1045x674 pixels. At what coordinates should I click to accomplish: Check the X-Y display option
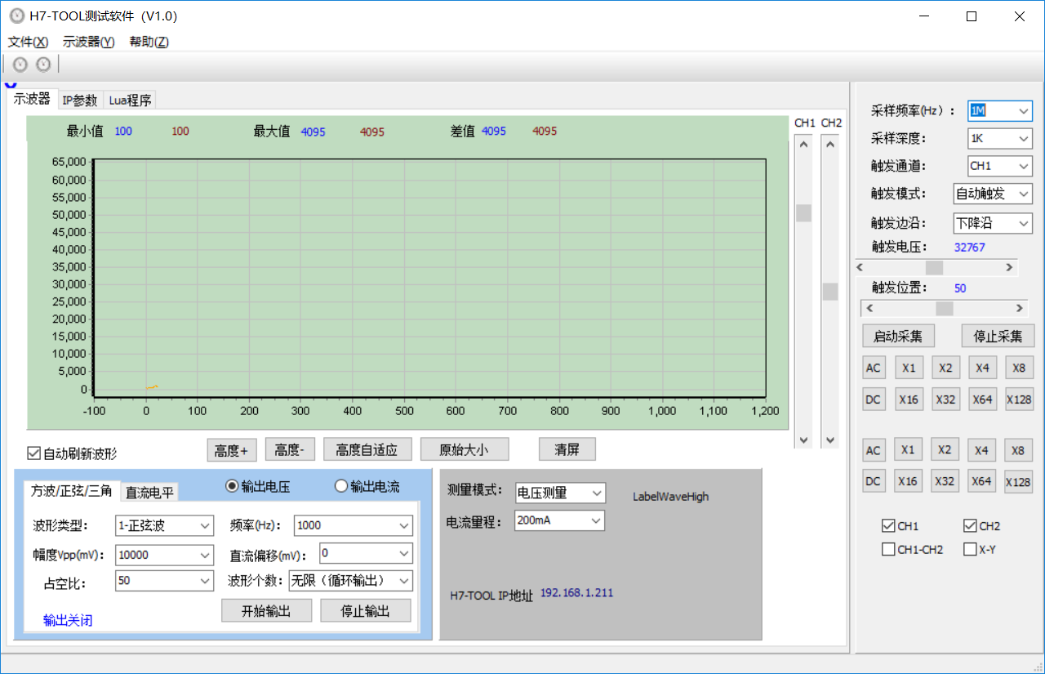pos(970,550)
